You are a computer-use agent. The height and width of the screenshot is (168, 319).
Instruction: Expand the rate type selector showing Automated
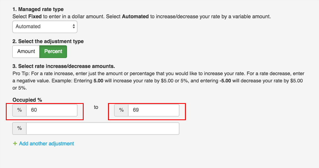45,27
